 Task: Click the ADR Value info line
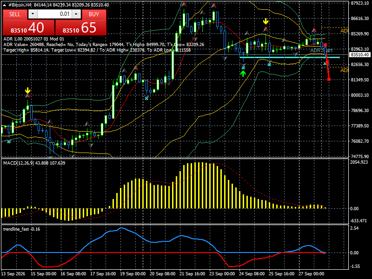pos(104,44)
